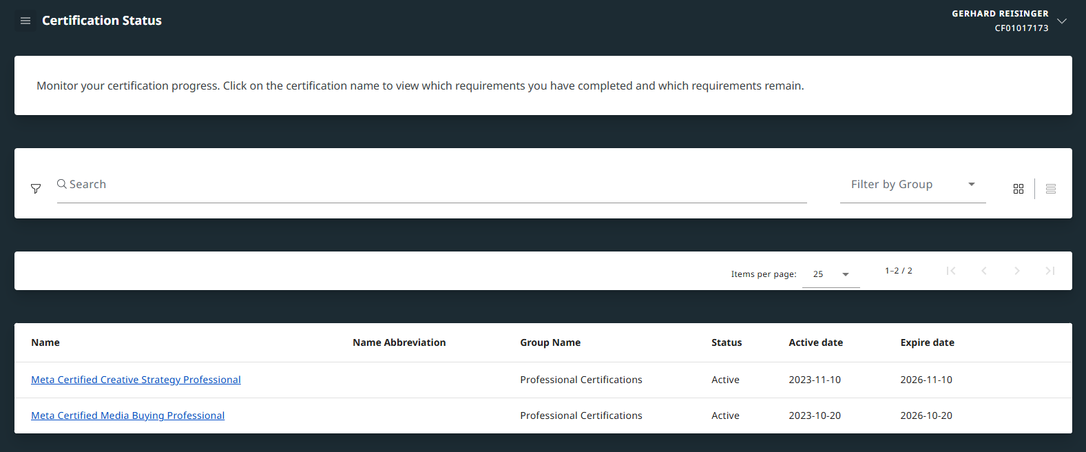Select the 2023-10-20 active date cell
This screenshot has width=1086, height=452.
815,415
